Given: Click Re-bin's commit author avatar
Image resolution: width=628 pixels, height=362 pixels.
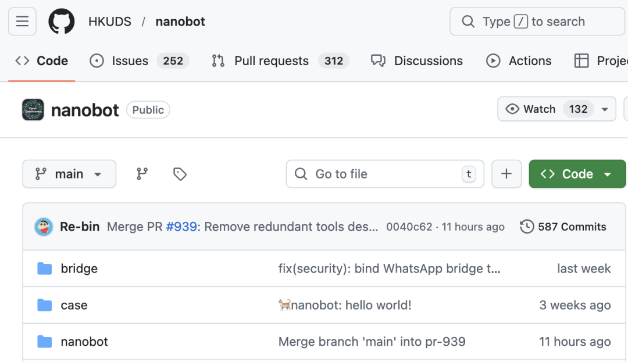Looking at the screenshot, I should pos(44,227).
